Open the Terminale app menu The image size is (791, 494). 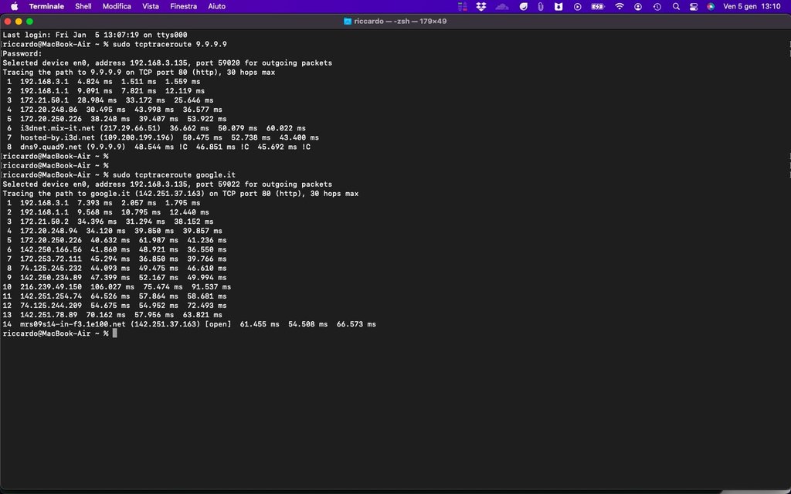point(46,6)
